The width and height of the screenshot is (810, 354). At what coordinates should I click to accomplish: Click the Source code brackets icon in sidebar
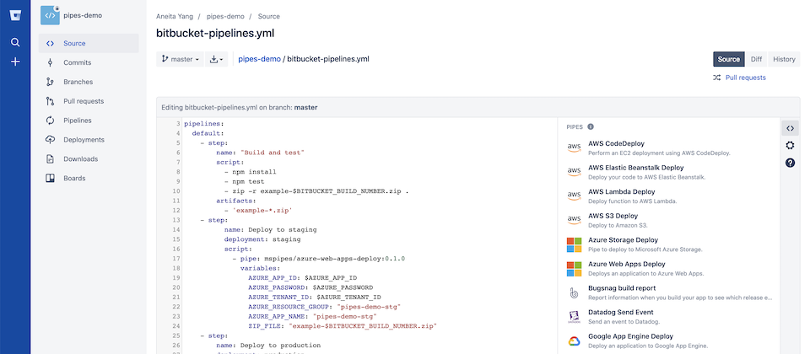pos(50,43)
